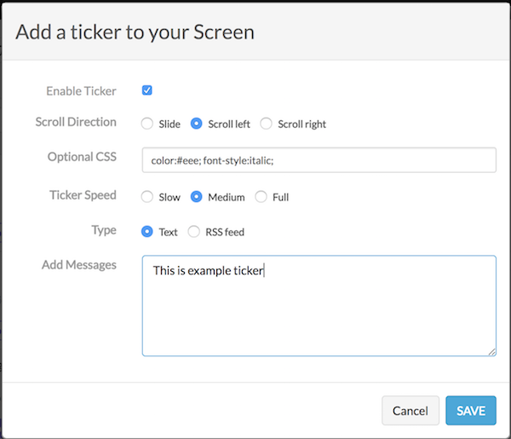Set ticker speed to Slow
This screenshot has width=511, height=439.
point(147,197)
